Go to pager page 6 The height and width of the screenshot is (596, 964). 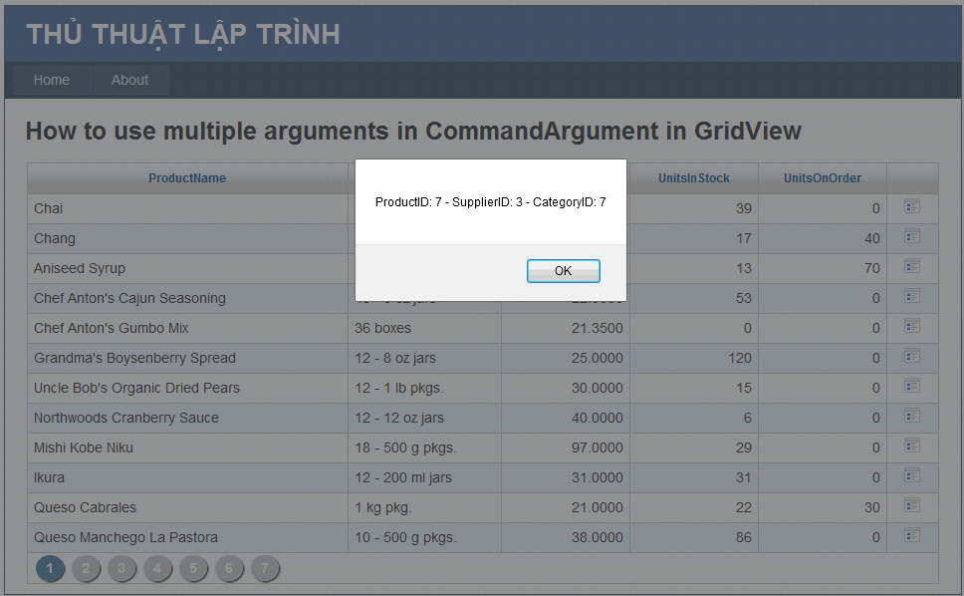click(229, 568)
